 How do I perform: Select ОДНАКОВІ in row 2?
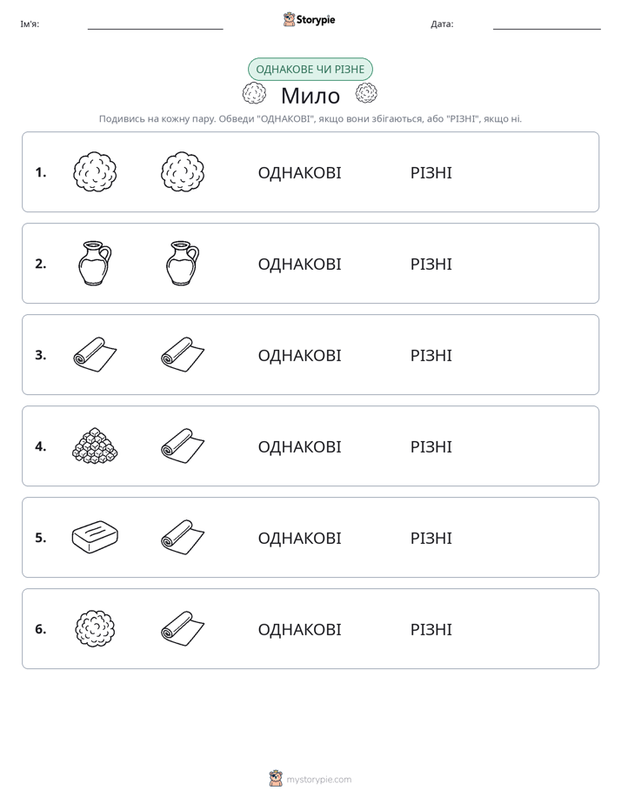click(299, 264)
